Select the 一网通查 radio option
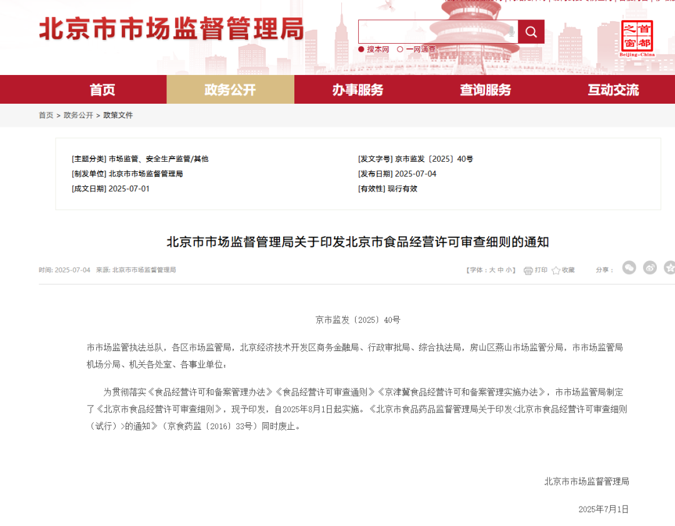 (x=400, y=49)
